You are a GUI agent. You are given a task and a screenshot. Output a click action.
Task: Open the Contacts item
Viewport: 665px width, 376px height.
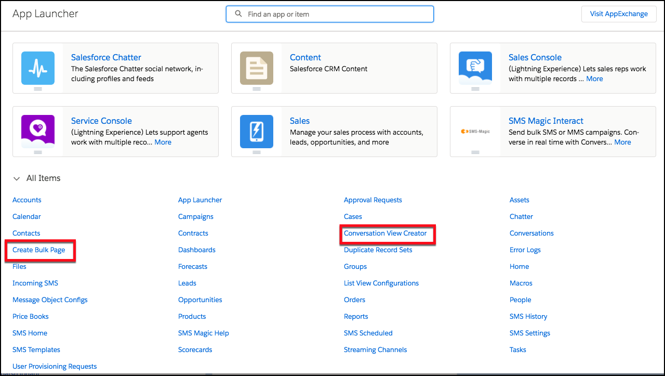point(26,234)
